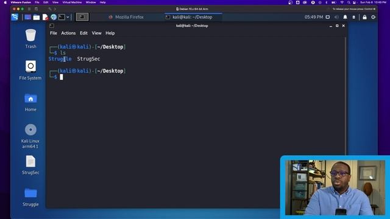Select the Kali Linux arm64 1 disc icon
The image size is (390, 219).
coord(30,136)
